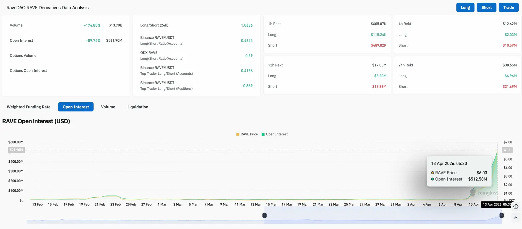The width and height of the screenshot is (522, 229).
Task: Click the 6.11 price axis marker
Action: coord(507,150)
